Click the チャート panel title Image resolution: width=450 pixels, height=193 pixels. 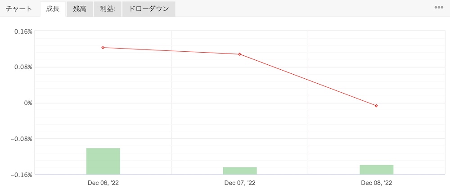[19, 9]
